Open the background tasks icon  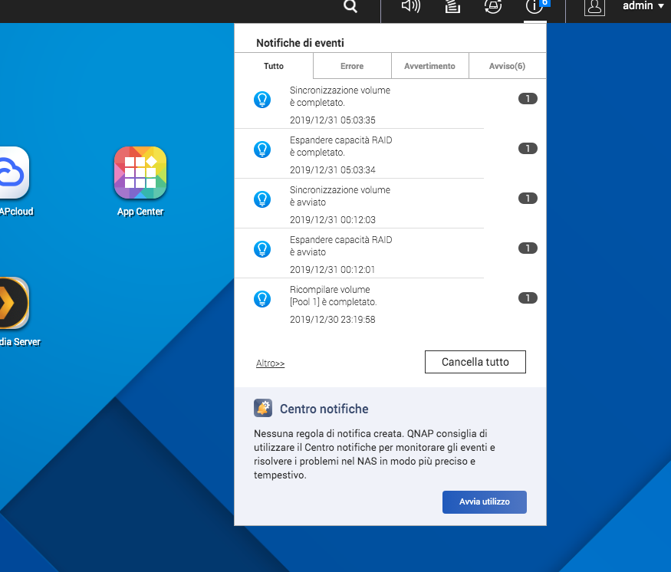pyautogui.click(x=452, y=7)
